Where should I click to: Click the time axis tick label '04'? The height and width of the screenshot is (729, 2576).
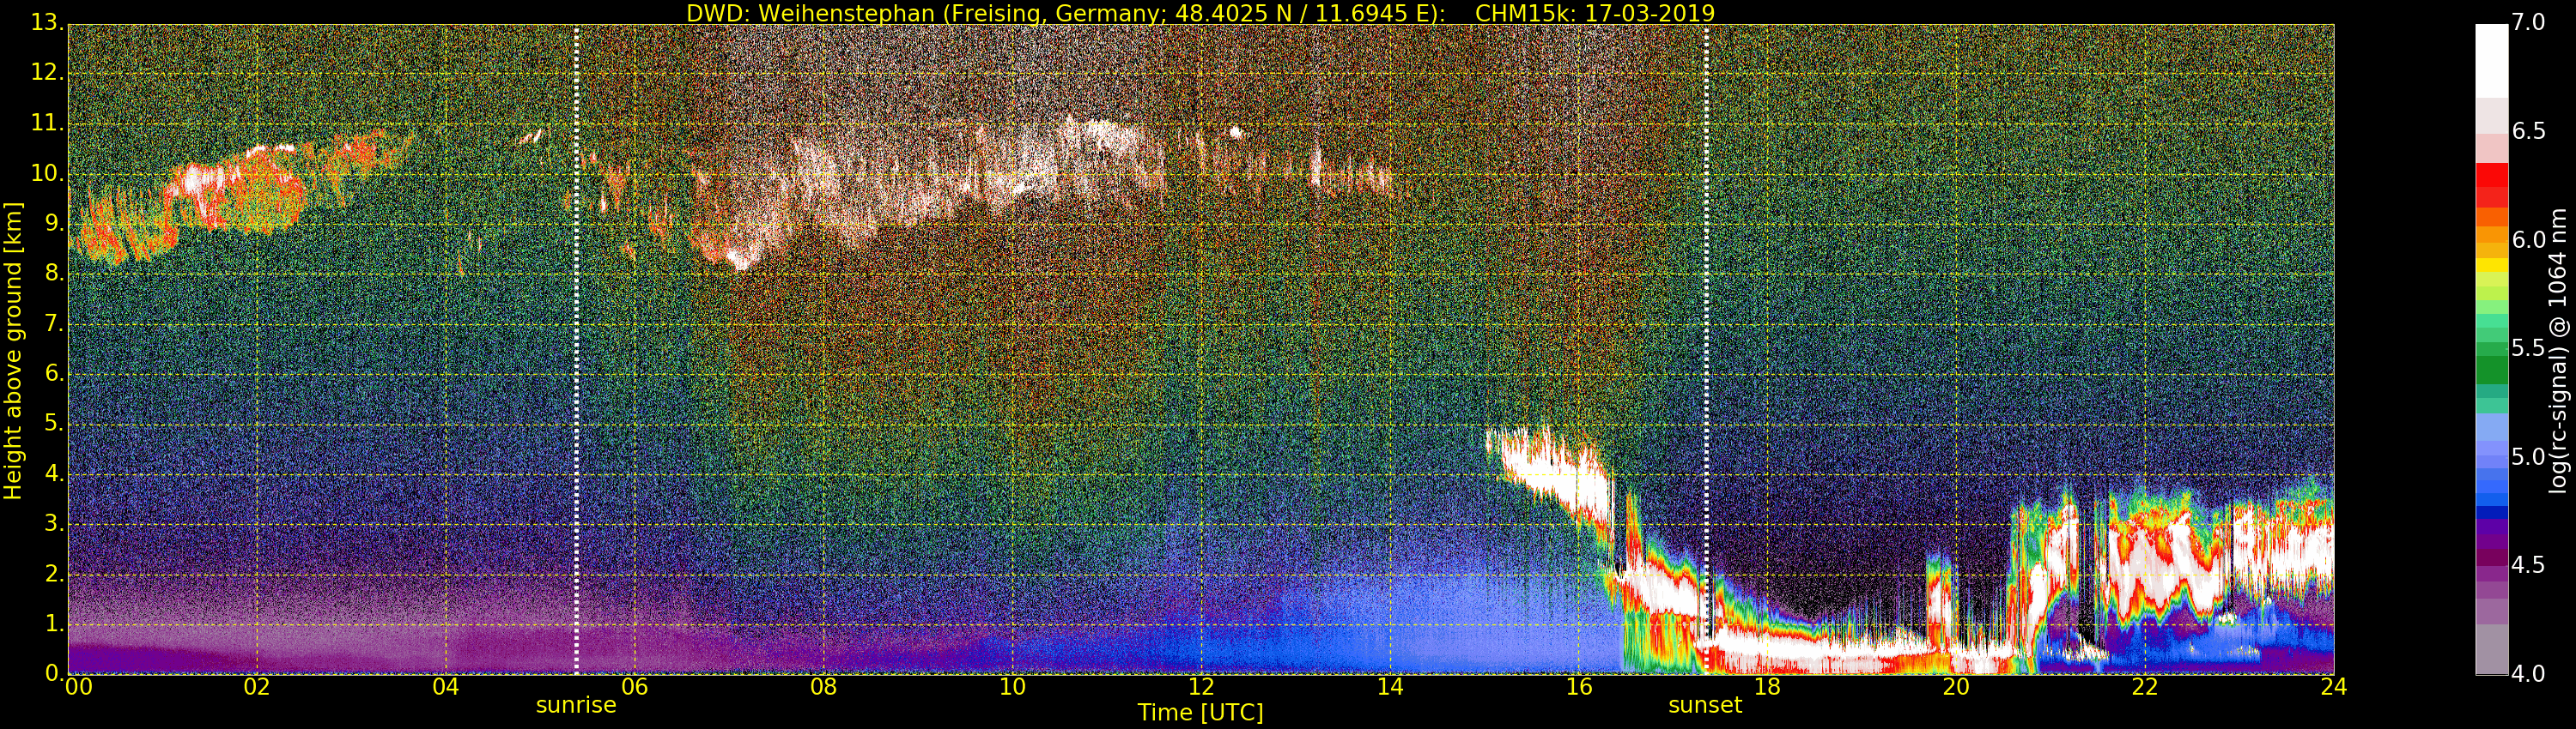[446, 687]
